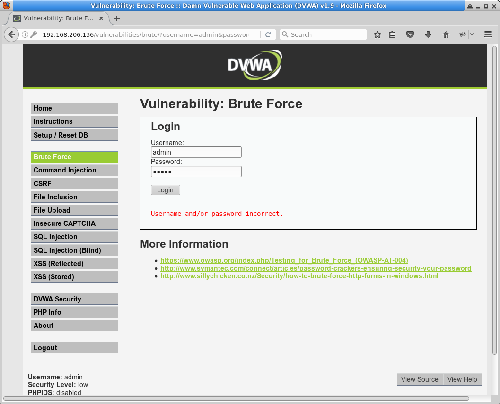Open PHP Info page
Viewport: 500px width, 404px height.
tap(74, 312)
